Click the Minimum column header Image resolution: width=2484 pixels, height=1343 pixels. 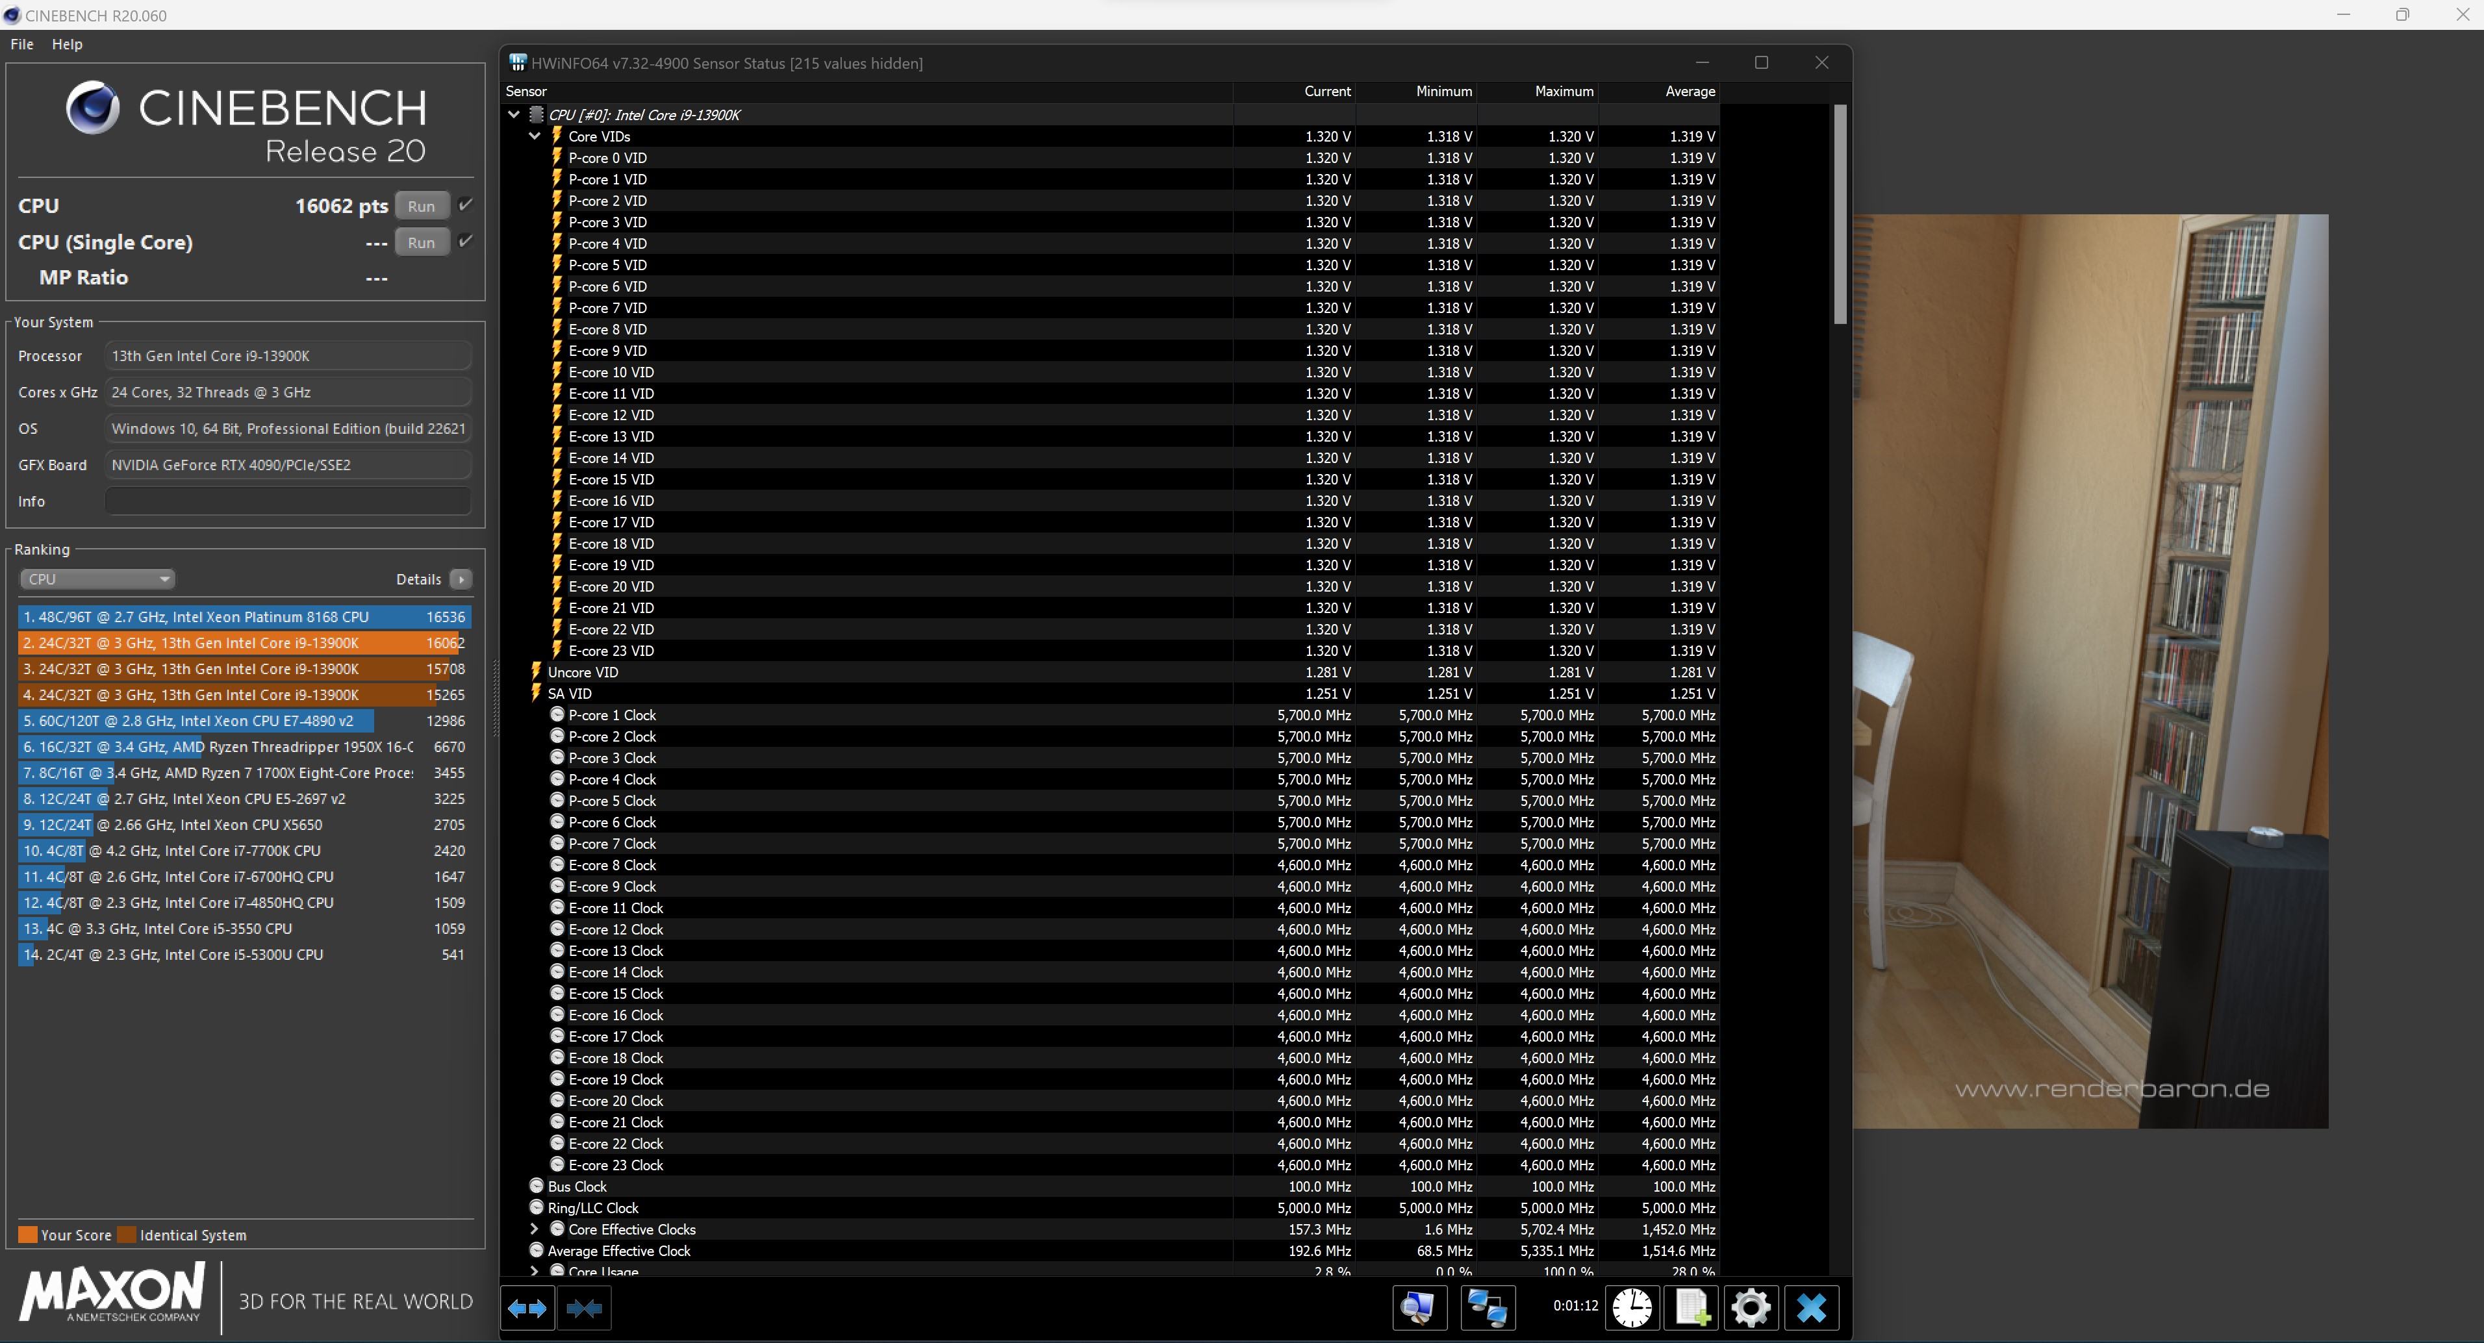point(1415,92)
